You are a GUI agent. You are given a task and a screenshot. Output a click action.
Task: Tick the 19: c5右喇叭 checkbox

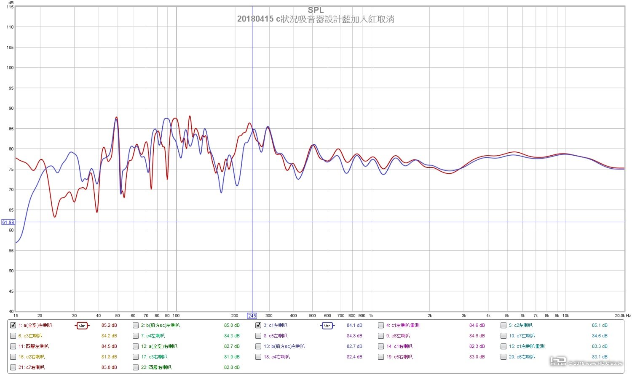381,357
